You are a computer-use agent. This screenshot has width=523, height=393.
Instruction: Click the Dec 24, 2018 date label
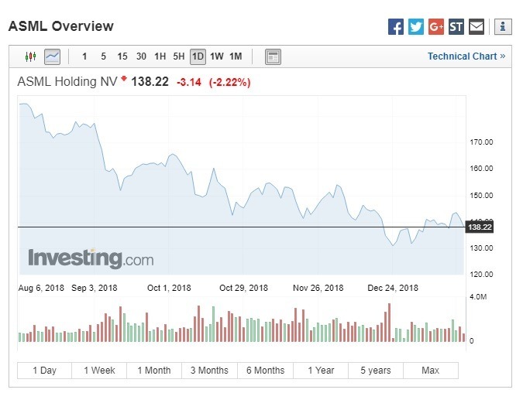point(393,288)
